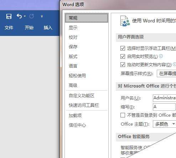176x158 pixels.
Task: Open the Office 主题 dropdown
Action: coord(164,124)
